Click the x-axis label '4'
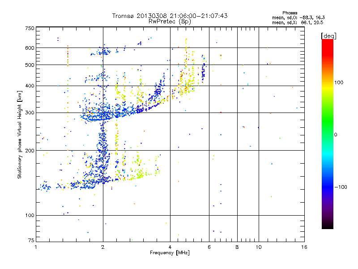The image size is (358, 269). pyautogui.click(x=170, y=247)
